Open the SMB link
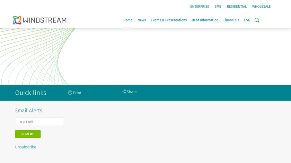The image size is (291, 163). (218, 7)
